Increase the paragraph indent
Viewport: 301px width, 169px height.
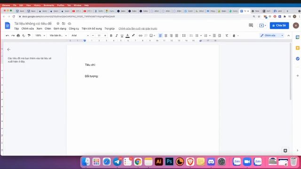[x=220, y=36]
